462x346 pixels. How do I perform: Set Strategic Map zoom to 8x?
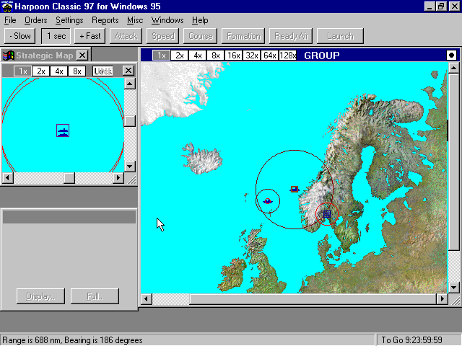[77, 71]
